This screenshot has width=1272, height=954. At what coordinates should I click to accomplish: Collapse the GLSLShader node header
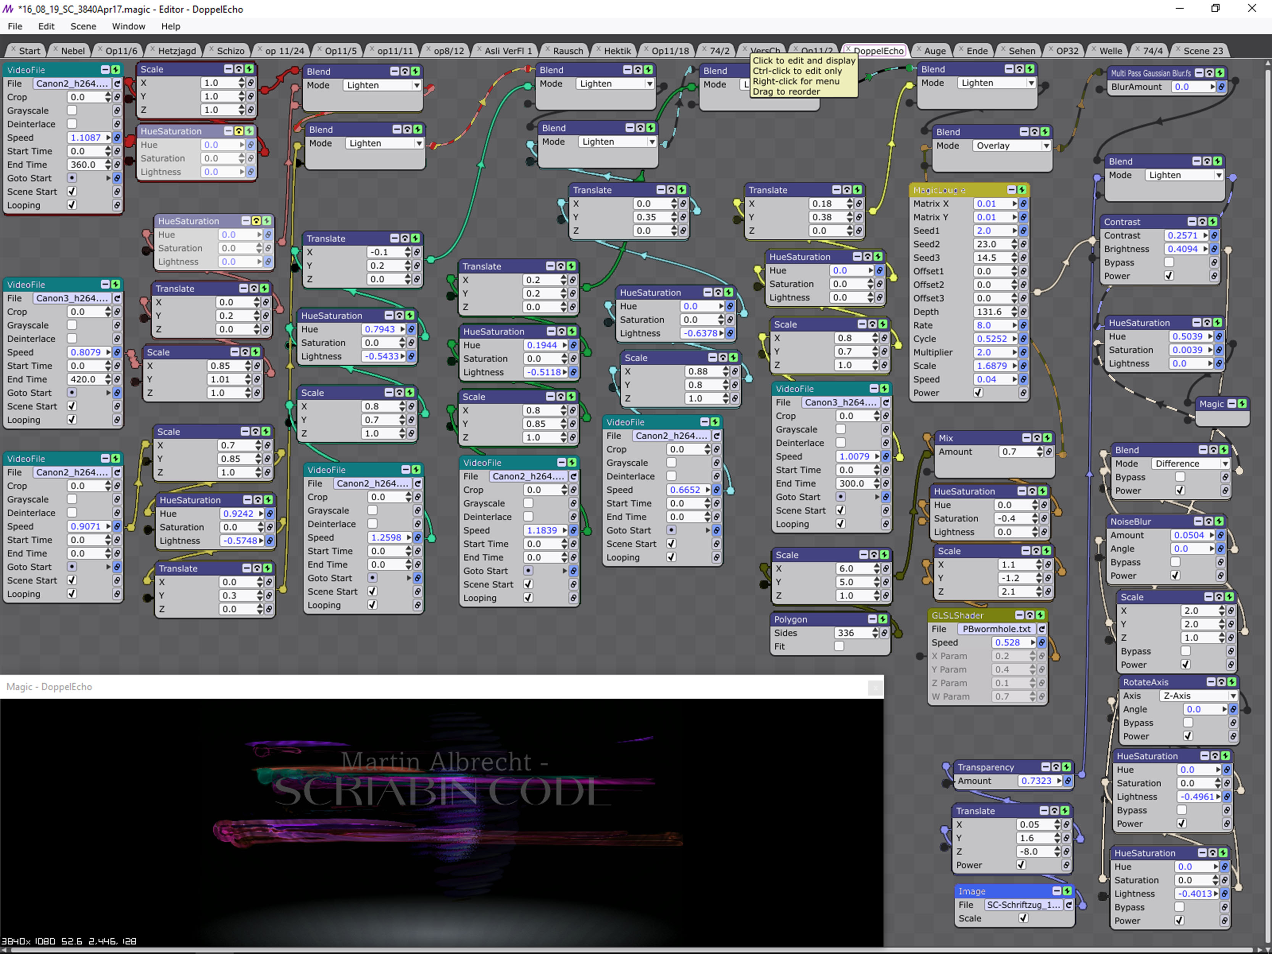click(1020, 615)
